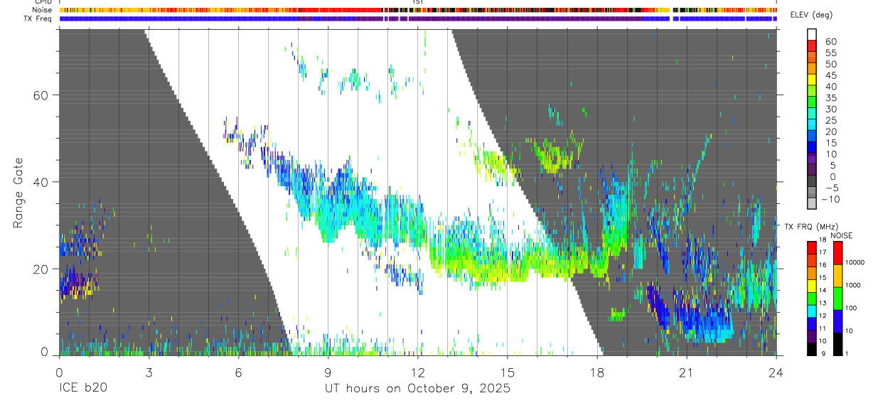Select the green segment of NOISE colorbar
873x403 pixels.
pyautogui.click(x=837, y=297)
